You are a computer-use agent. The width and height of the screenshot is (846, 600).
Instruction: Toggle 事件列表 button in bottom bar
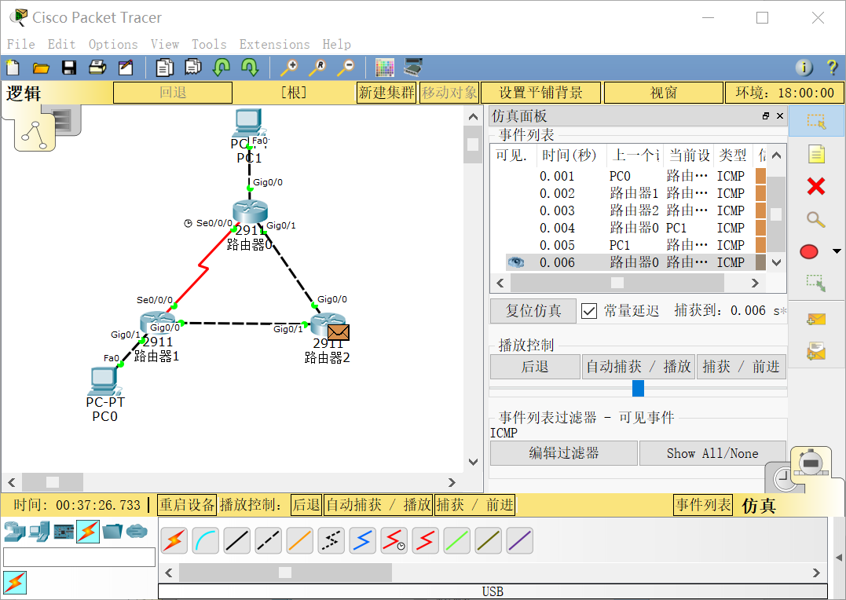coord(703,505)
